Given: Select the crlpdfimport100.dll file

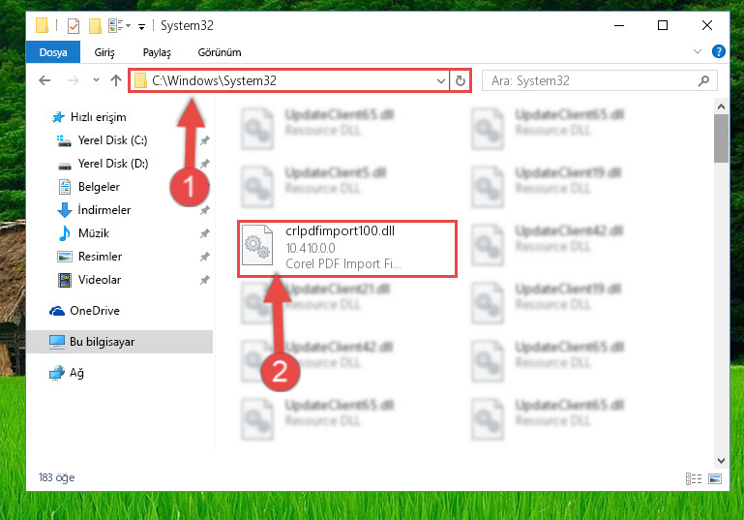Looking at the screenshot, I should pyautogui.click(x=347, y=248).
